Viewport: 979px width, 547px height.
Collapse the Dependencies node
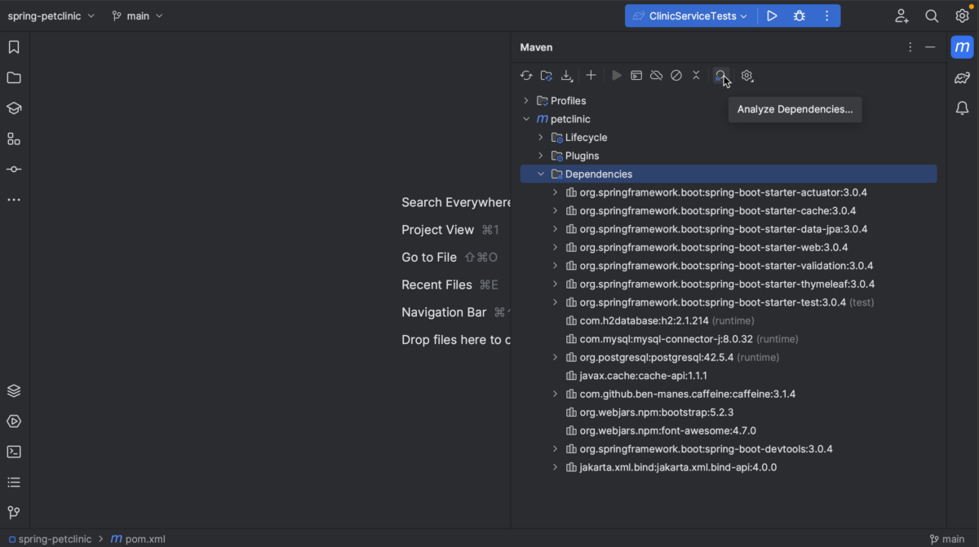coord(540,174)
